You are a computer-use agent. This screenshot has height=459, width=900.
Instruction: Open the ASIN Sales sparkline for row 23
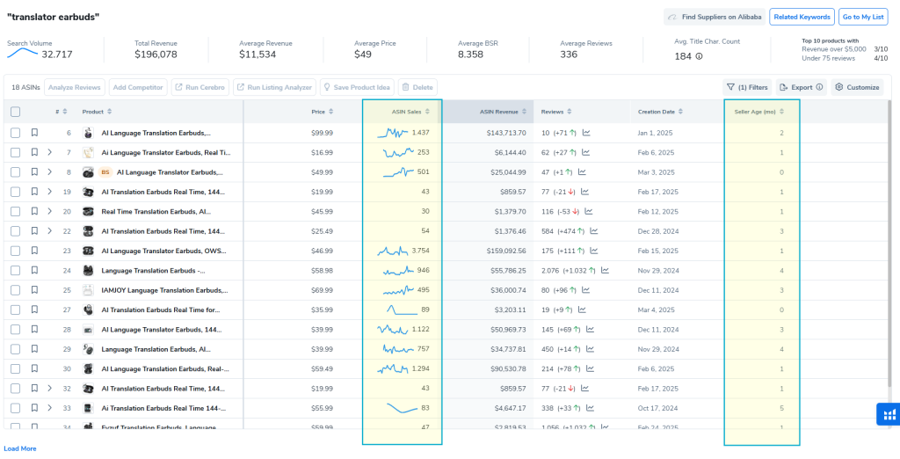click(x=394, y=251)
